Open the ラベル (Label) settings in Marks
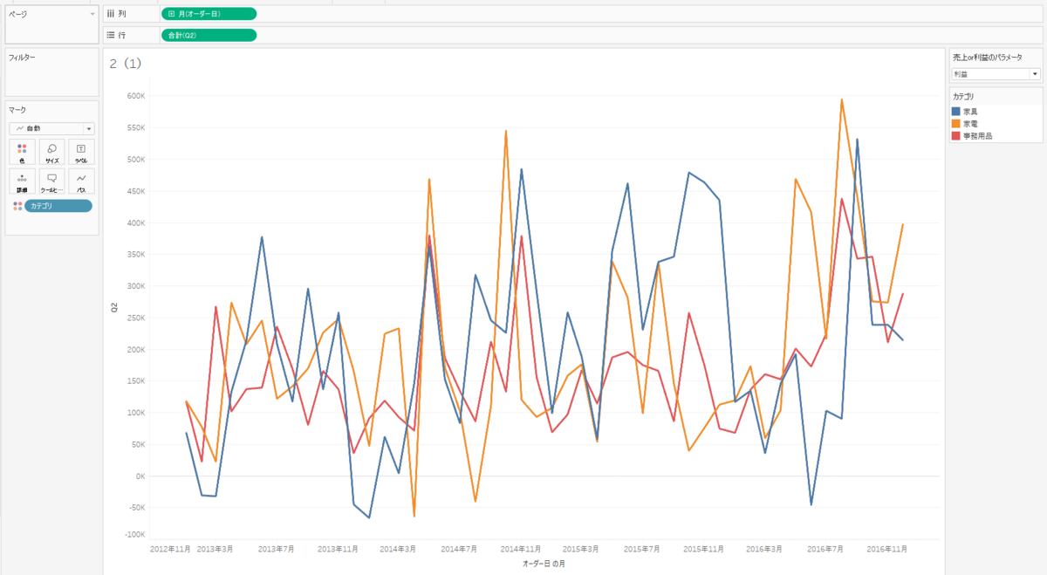The width and height of the screenshot is (1047, 575). click(80, 151)
